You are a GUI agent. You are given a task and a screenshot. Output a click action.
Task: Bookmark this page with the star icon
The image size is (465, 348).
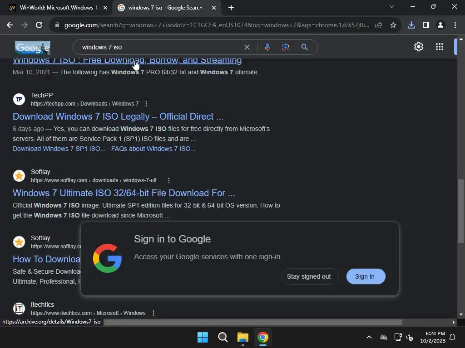point(393,25)
